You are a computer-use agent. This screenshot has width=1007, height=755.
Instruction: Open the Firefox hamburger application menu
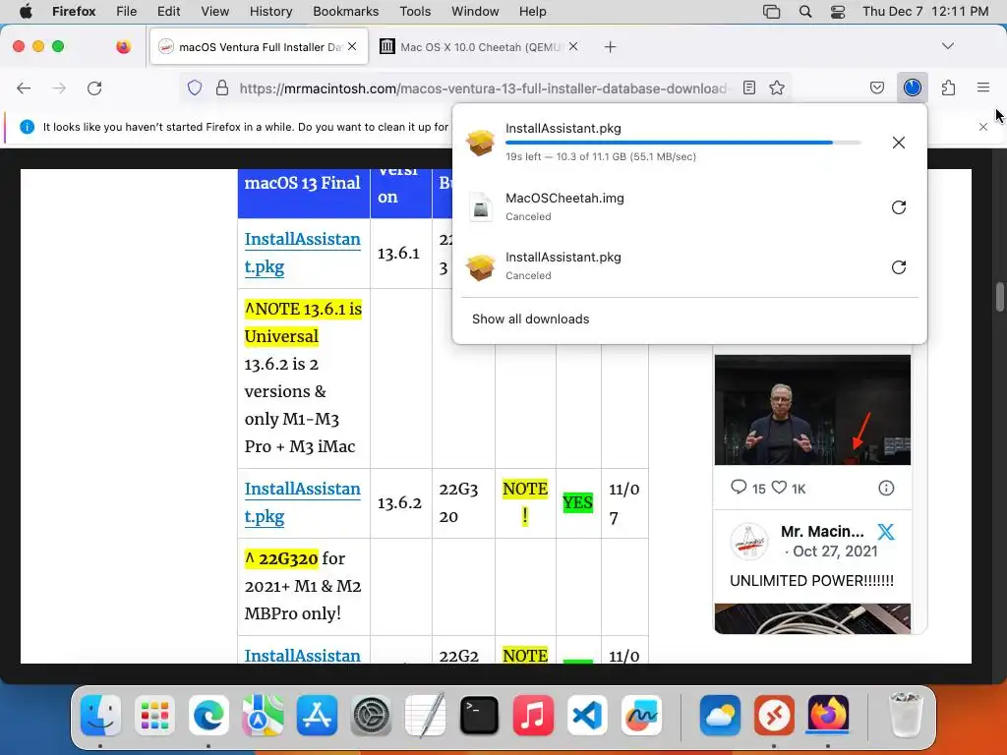pyautogui.click(x=983, y=87)
